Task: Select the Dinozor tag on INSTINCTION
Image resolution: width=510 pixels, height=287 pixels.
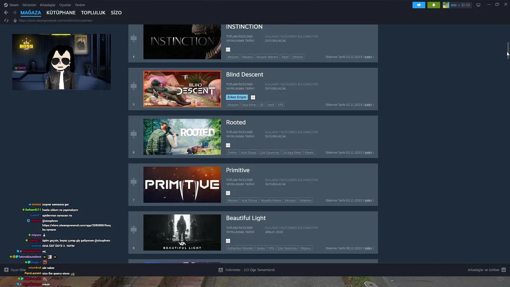Action: [x=298, y=57]
